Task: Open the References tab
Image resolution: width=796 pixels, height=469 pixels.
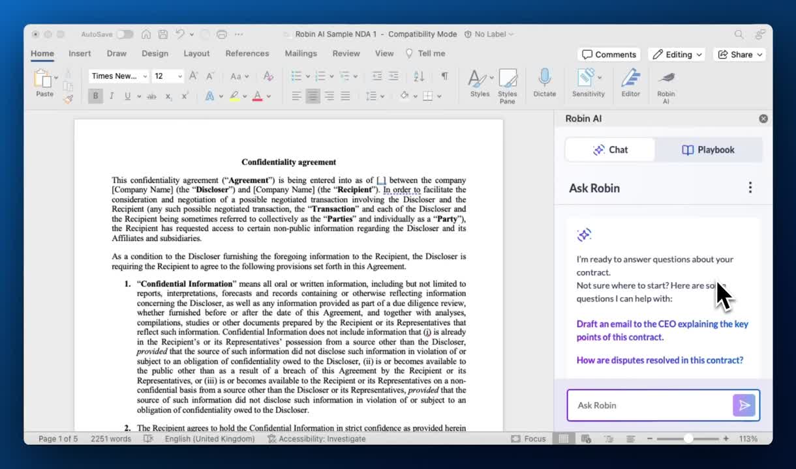Action: (247, 53)
